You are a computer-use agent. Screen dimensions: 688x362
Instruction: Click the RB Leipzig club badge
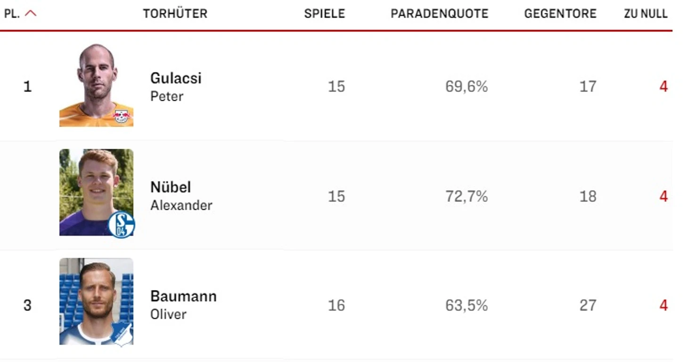point(121,116)
